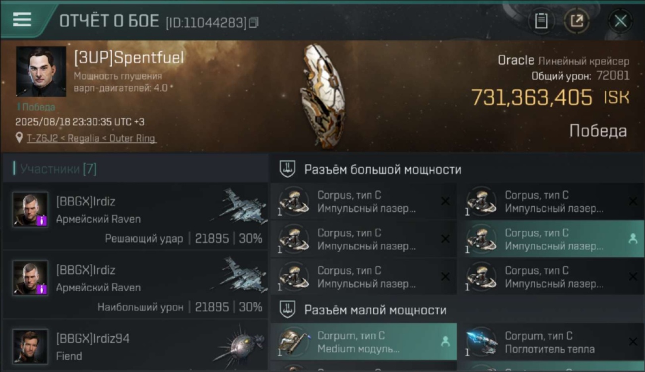
Task: Select the Участники participants tab
Action: coord(55,169)
